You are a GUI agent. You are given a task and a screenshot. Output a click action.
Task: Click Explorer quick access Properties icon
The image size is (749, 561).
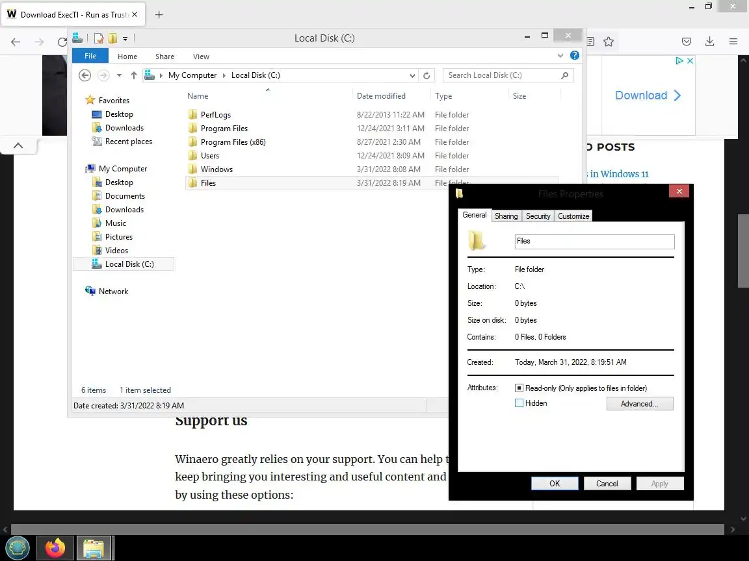point(99,38)
